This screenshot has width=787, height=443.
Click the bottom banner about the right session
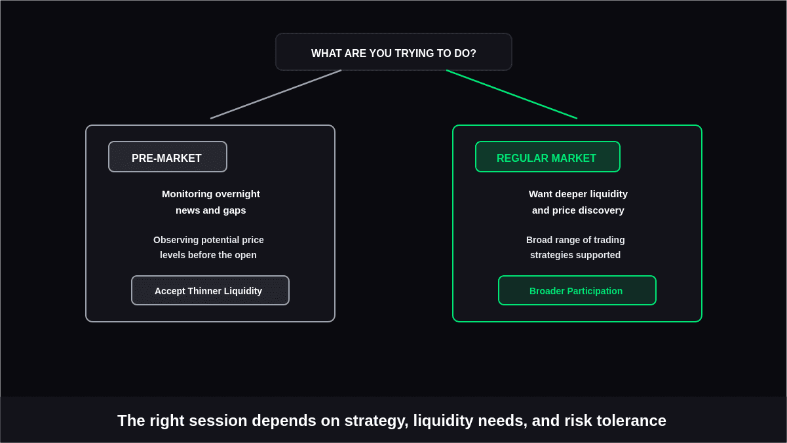[393, 419]
